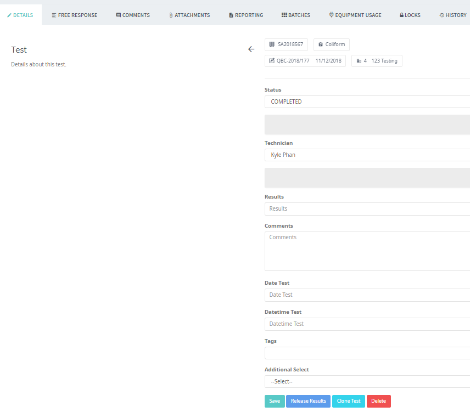Viewport: 470px width, 412px height.
Task: Click the grid icon on Batches tab
Action: click(284, 15)
